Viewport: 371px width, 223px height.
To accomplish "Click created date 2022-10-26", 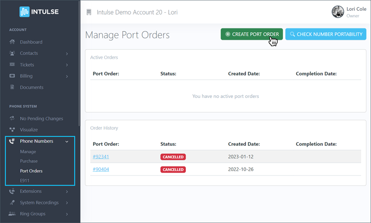I will click(x=241, y=169).
